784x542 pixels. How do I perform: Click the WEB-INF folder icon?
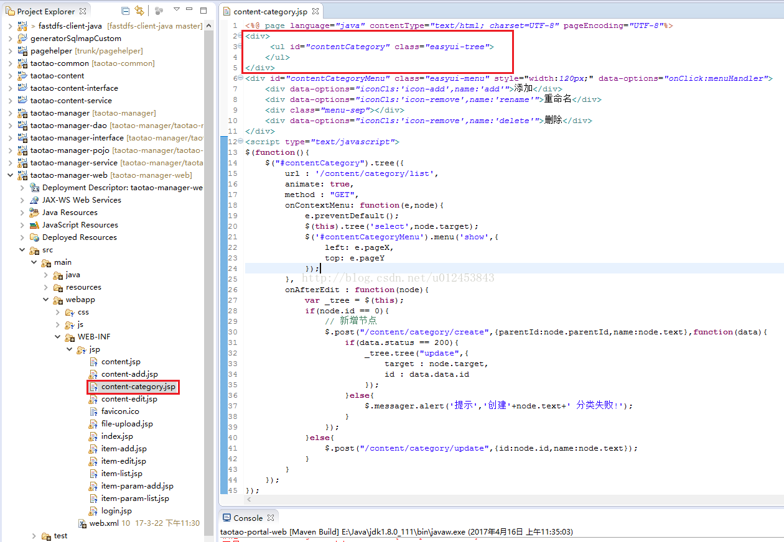[x=70, y=336]
